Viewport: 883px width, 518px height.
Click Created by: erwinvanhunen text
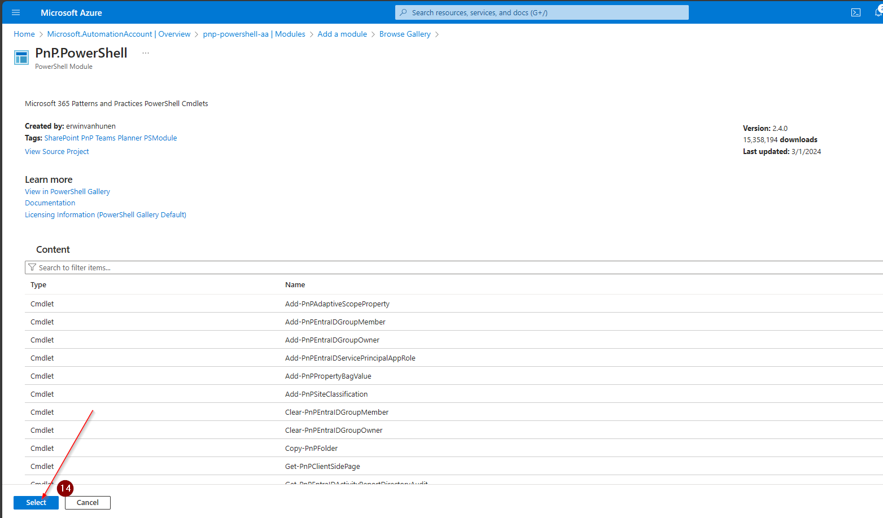[70, 126]
